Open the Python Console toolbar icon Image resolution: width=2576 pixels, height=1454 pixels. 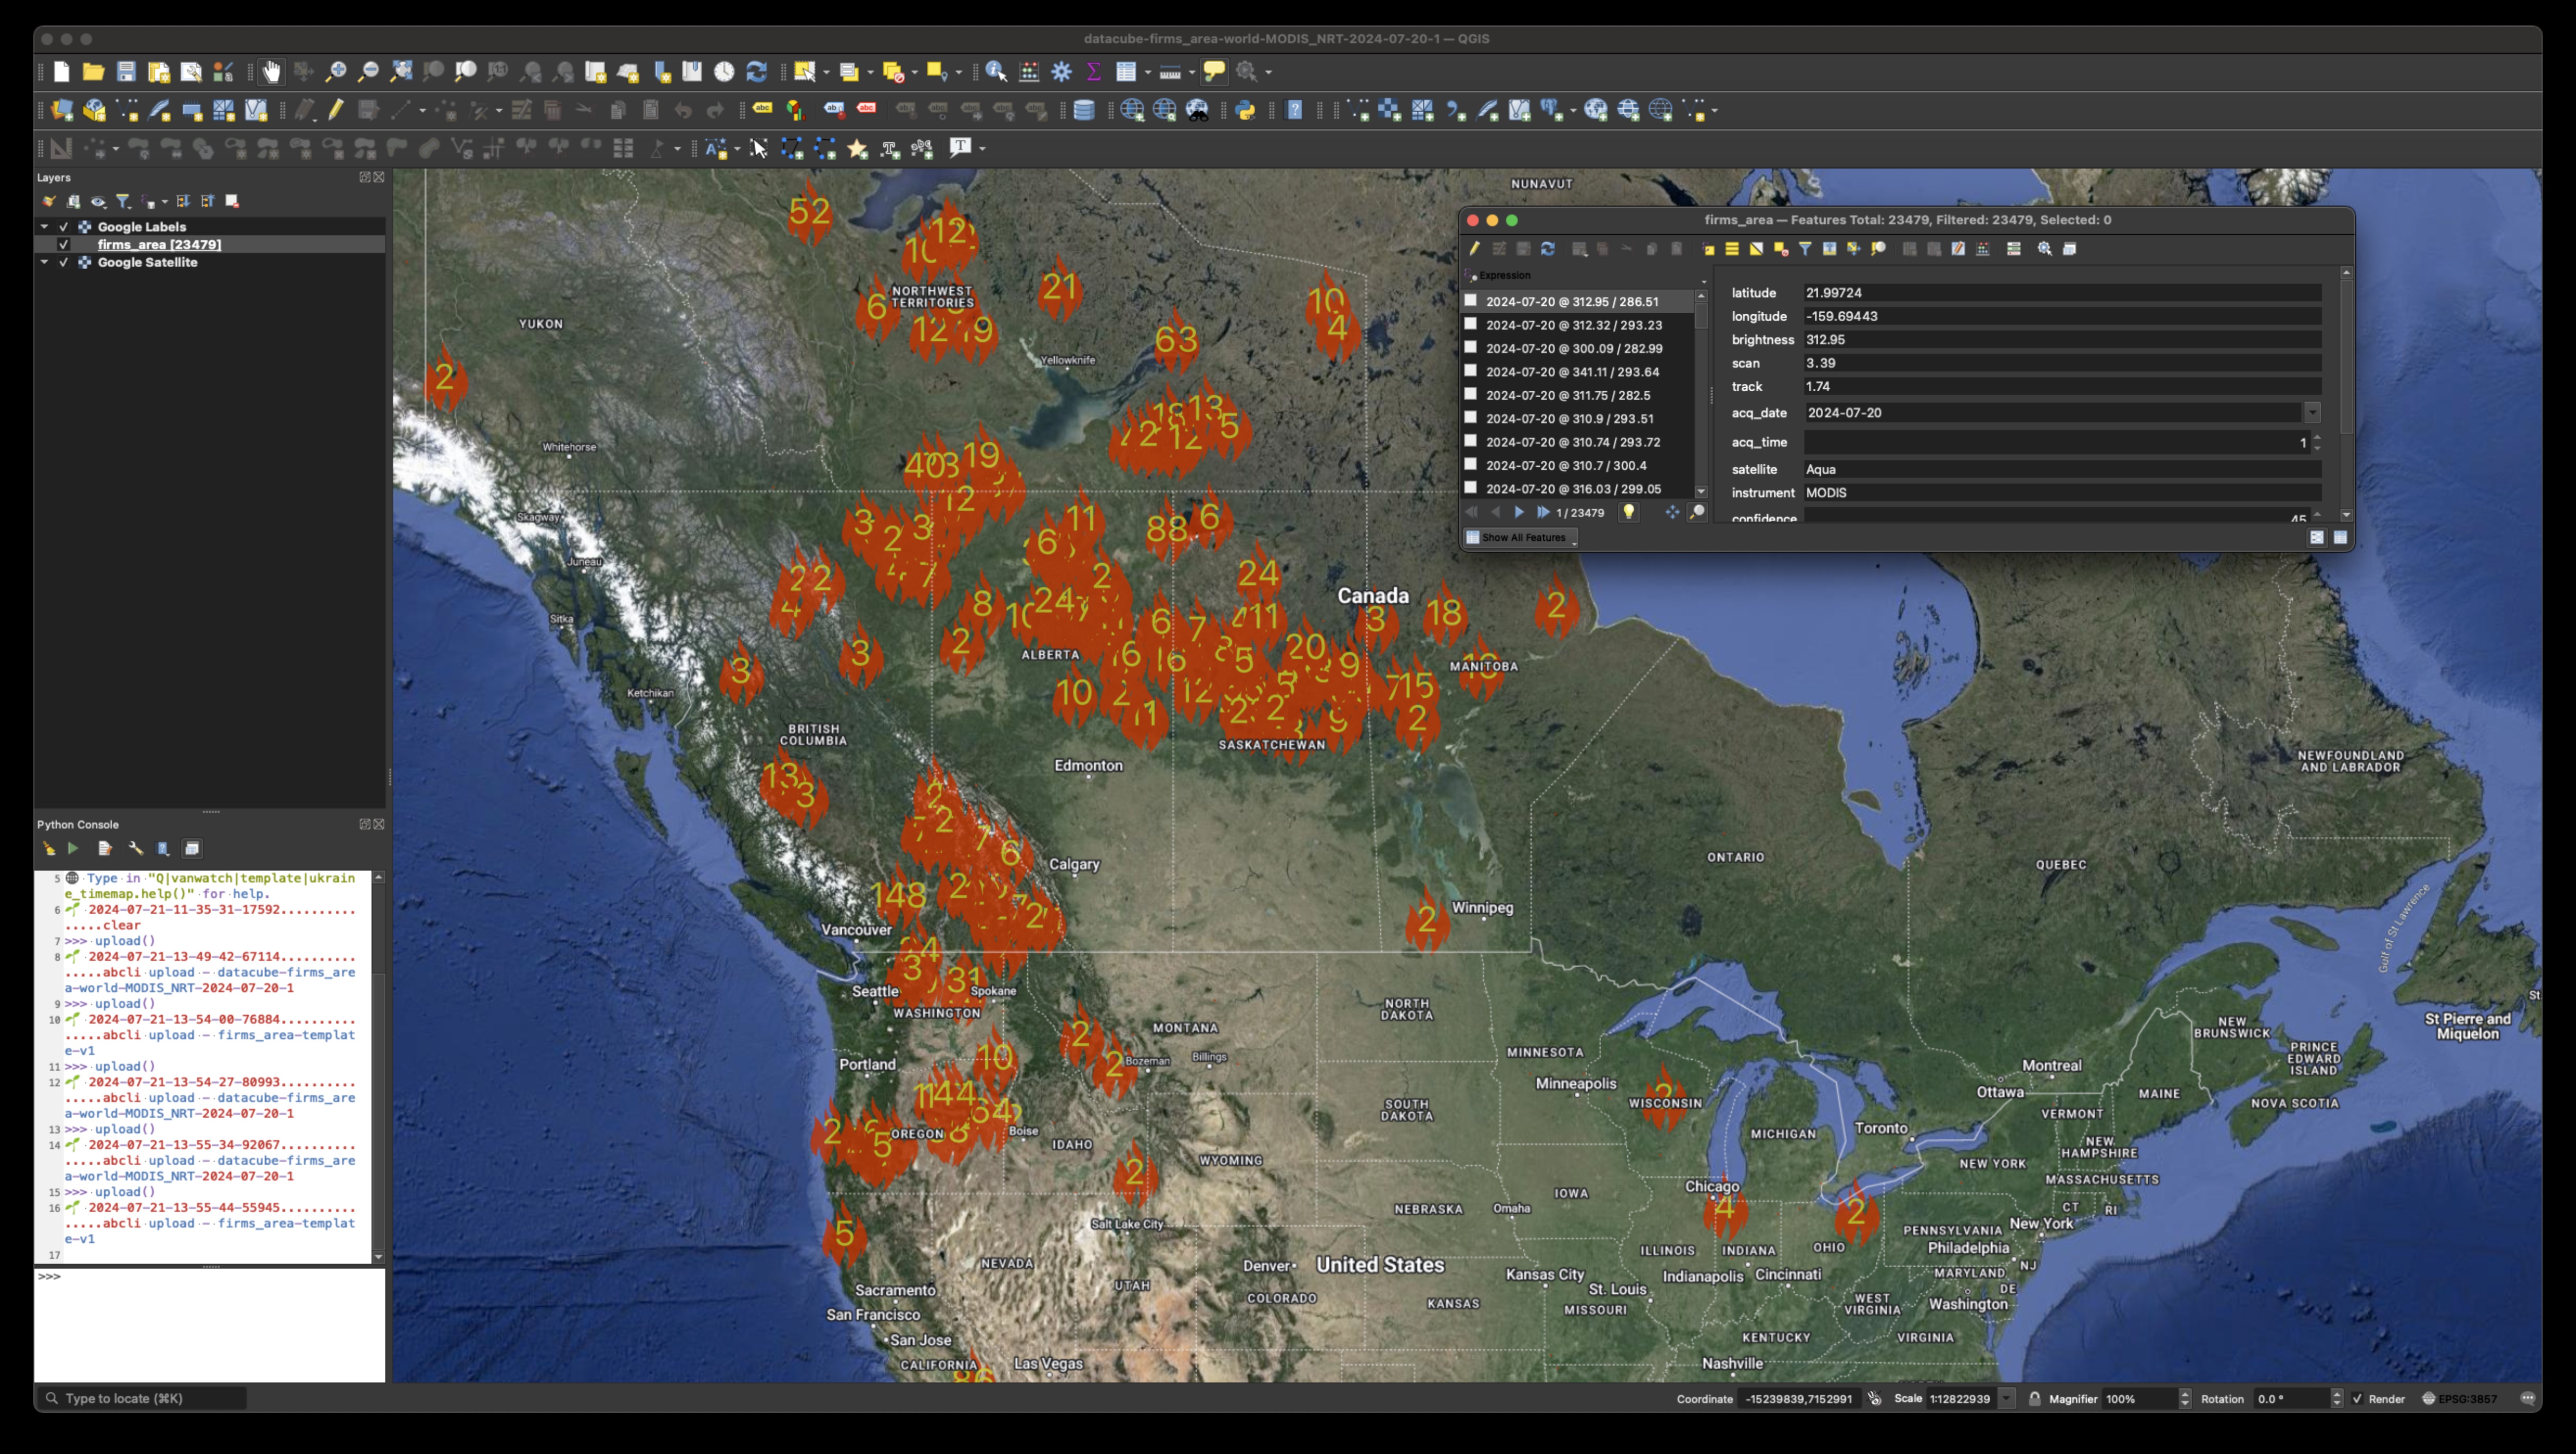coord(1245,111)
